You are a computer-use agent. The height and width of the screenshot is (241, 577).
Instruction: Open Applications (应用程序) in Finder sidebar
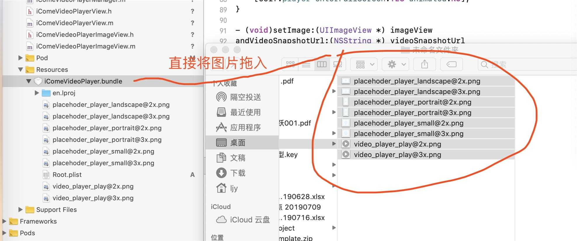[239, 128]
